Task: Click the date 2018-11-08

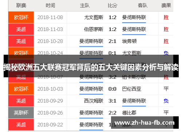Action: (50, 18)
